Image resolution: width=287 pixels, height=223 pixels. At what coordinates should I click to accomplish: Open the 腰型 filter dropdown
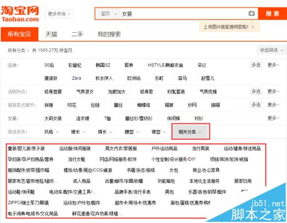pos(131,132)
